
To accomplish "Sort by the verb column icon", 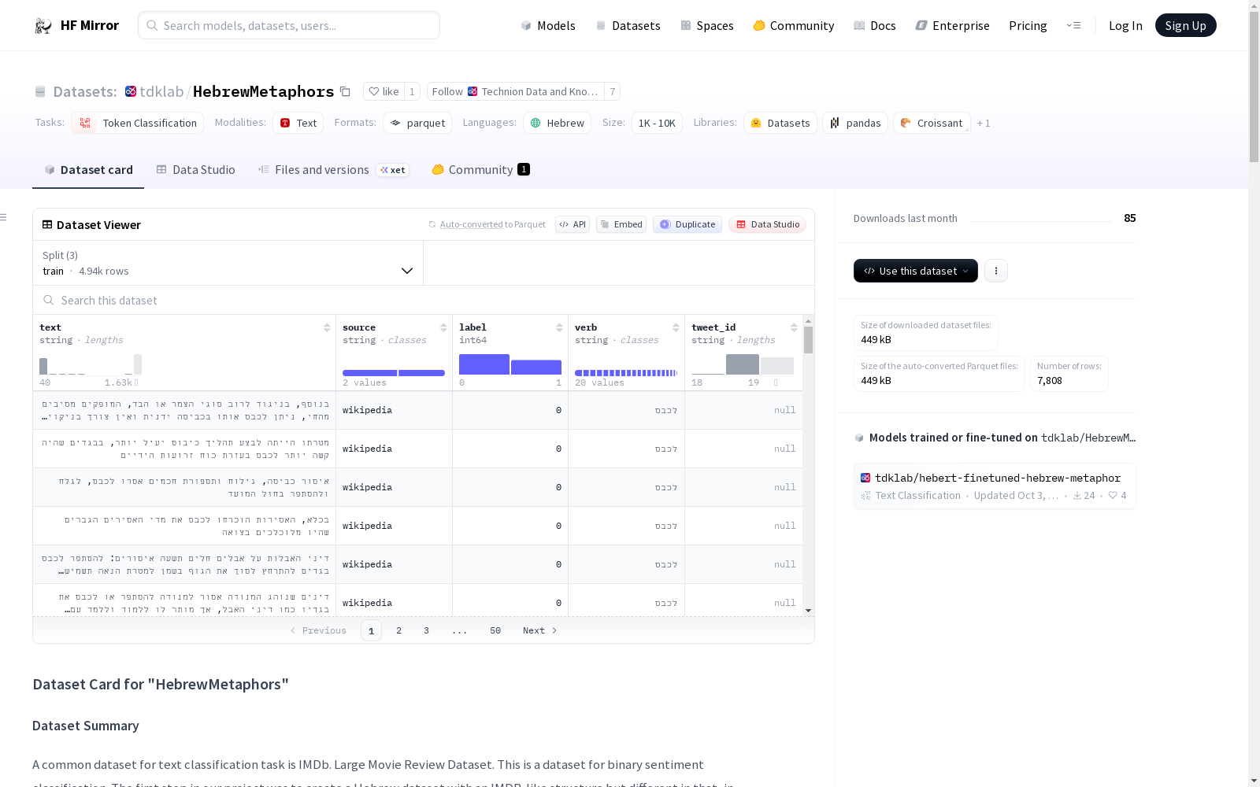I will (x=676, y=327).
